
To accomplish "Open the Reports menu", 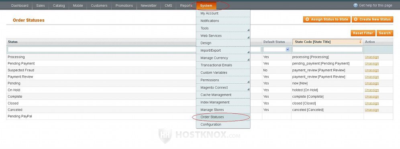I will click(186, 6).
